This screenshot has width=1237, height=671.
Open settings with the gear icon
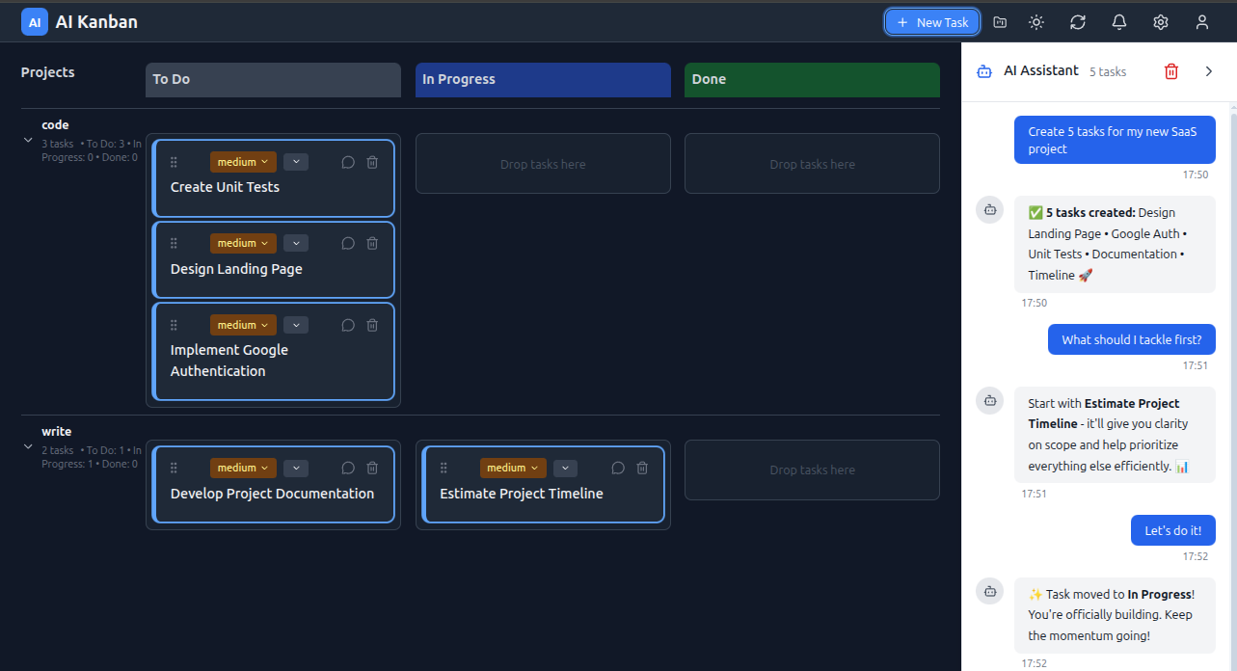coord(1160,21)
